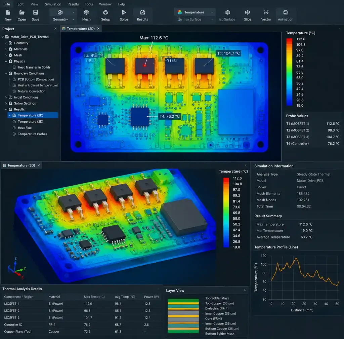This screenshot has width=344, height=339.
Task: Save the project using the Save icon
Action: tap(35, 12)
